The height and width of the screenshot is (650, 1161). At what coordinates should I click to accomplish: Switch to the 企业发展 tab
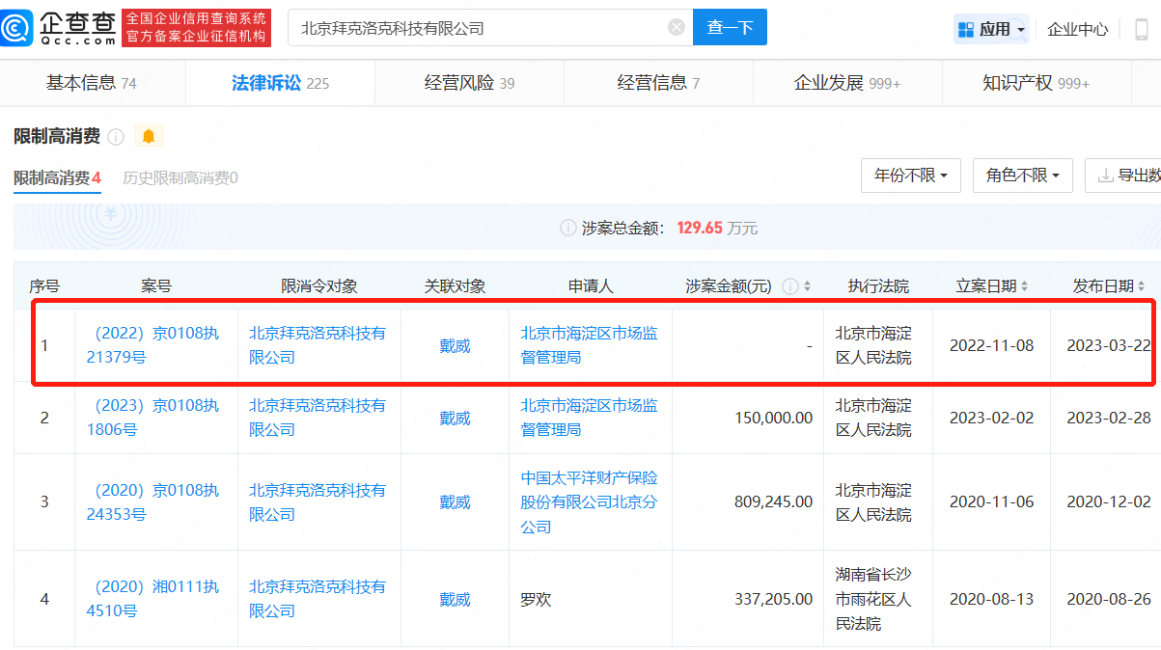point(847,83)
